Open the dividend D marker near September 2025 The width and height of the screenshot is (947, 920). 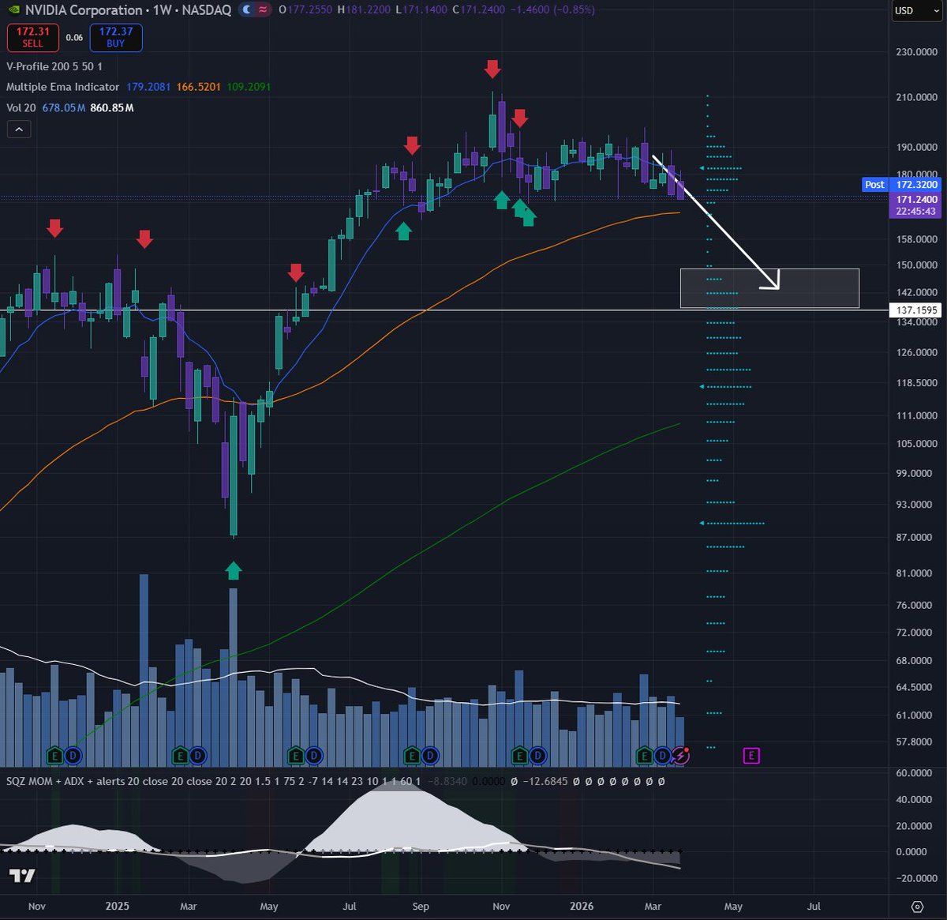point(429,756)
